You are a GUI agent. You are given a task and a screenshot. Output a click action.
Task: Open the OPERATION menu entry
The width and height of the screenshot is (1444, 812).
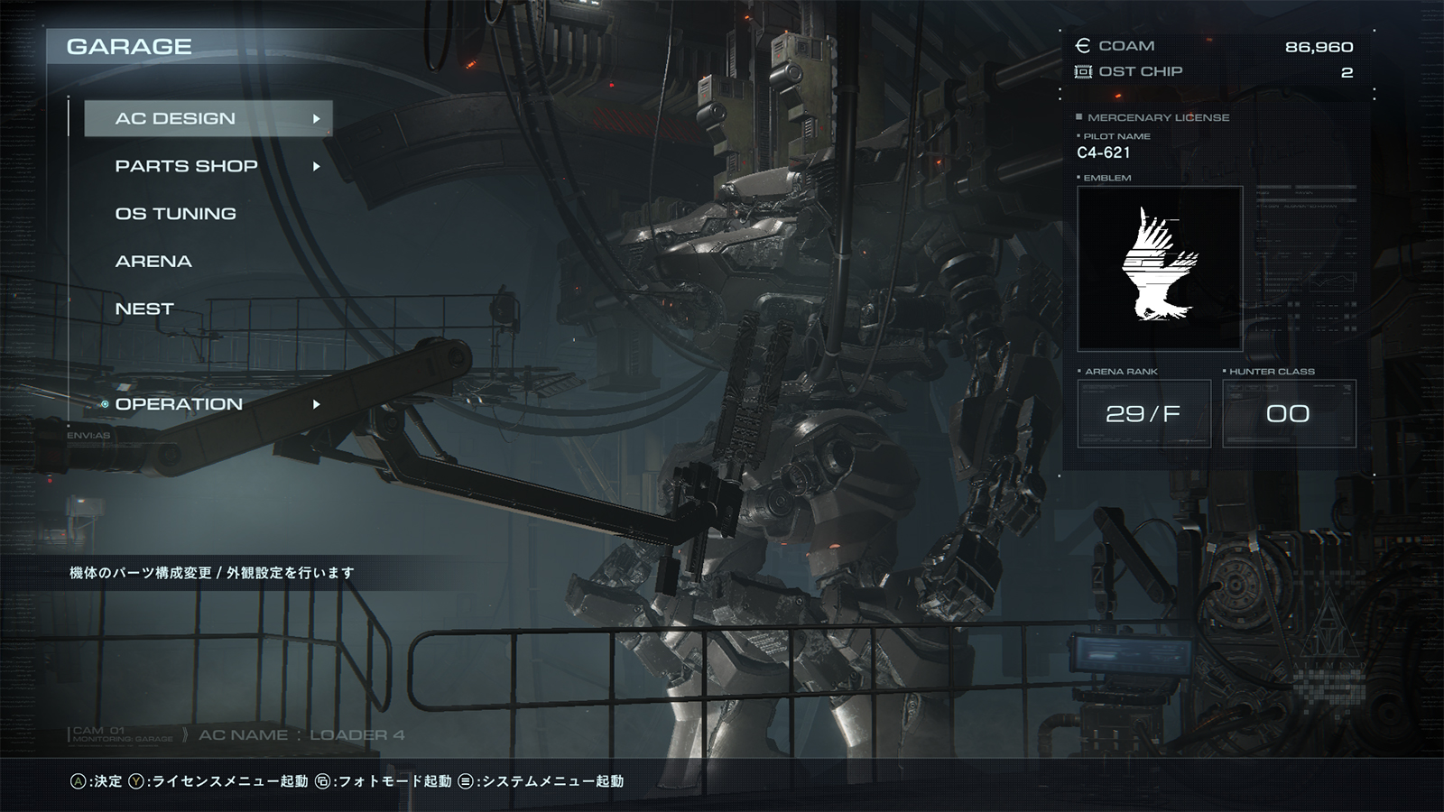[179, 404]
